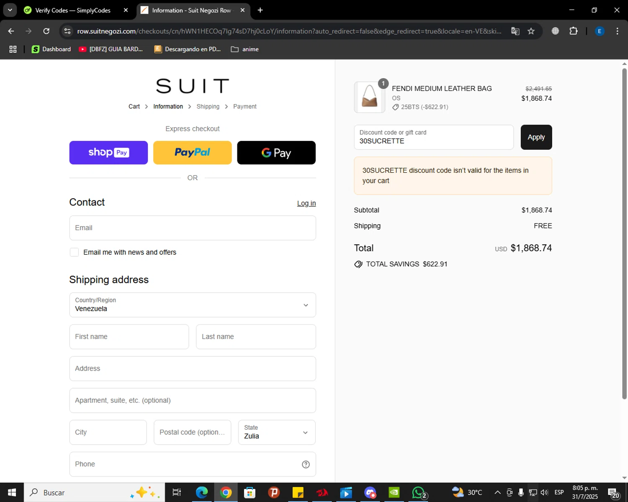This screenshot has width=628, height=502.
Task: Open the notification center icon
Action: pos(613,492)
